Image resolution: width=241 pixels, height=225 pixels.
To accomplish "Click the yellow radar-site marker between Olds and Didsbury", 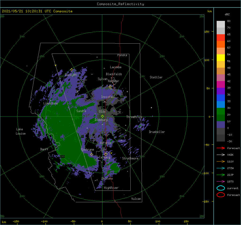I will click(102, 116).
